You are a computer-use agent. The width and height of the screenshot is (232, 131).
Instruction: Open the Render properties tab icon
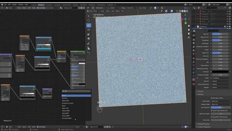pos(194,40)
